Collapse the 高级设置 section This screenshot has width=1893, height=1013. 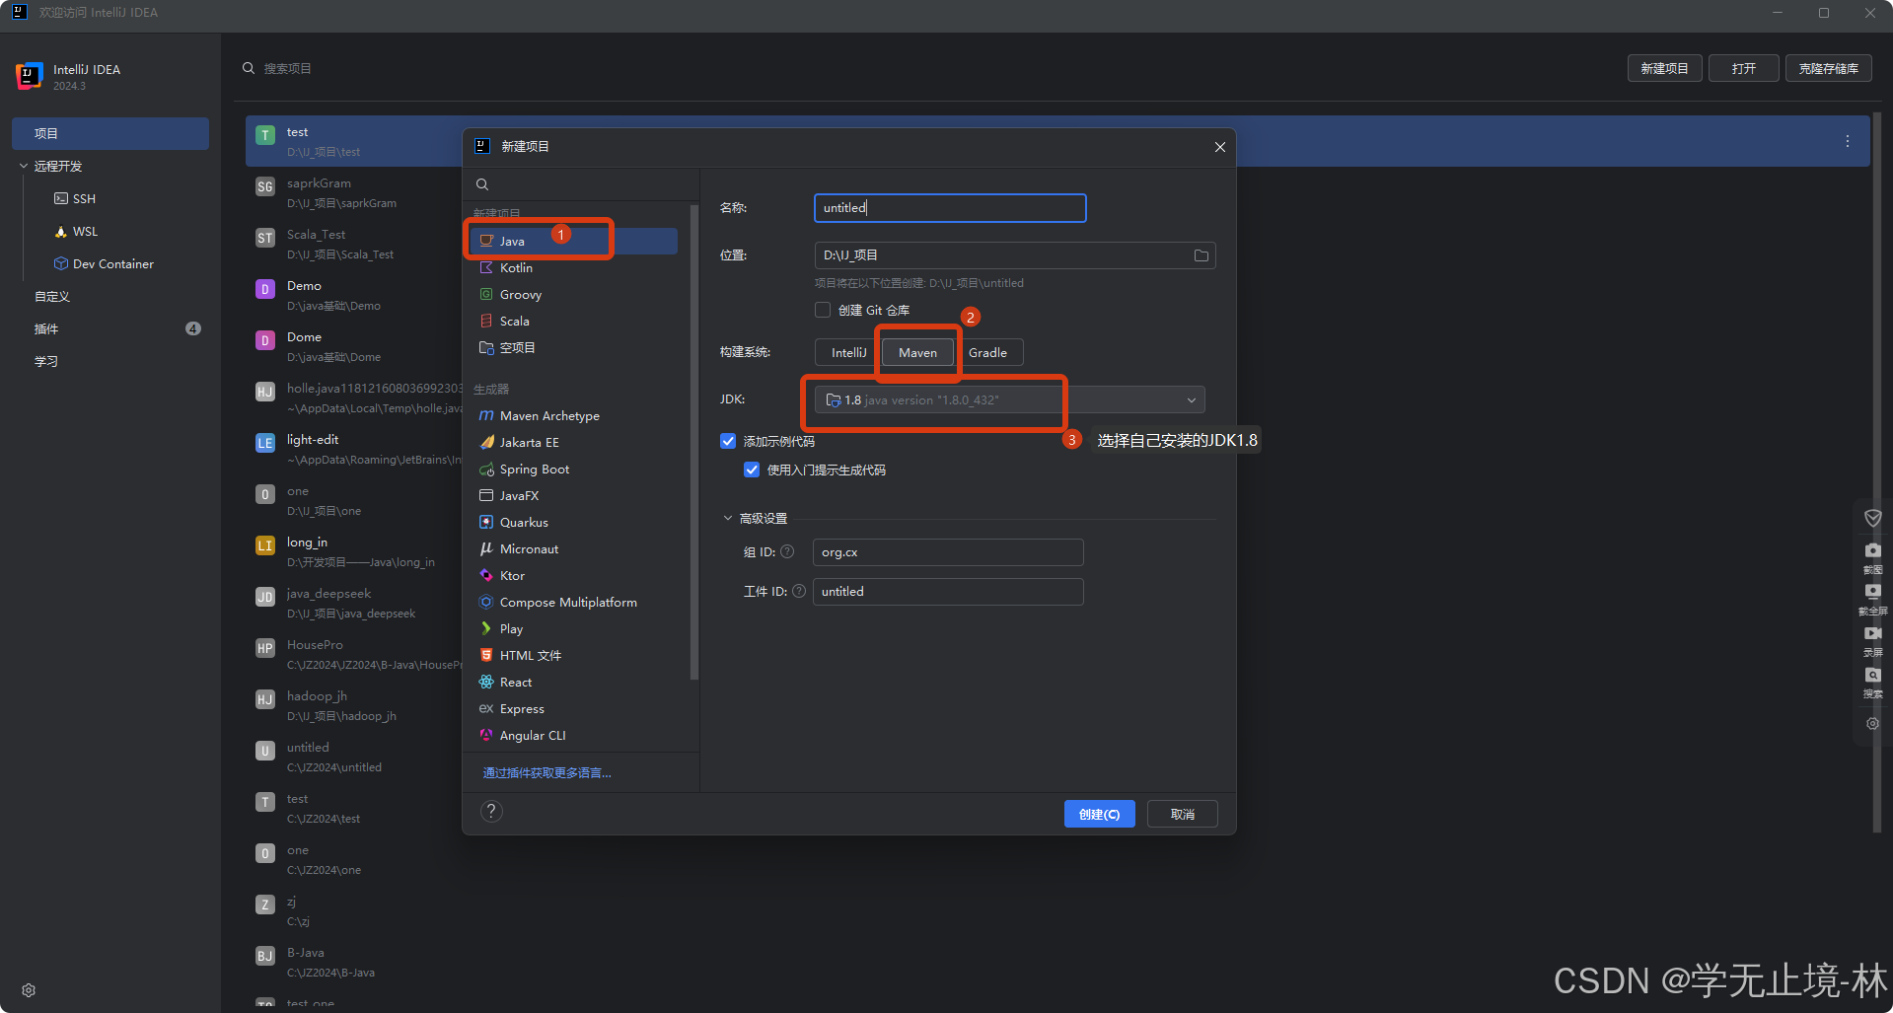tap(728, 518)
